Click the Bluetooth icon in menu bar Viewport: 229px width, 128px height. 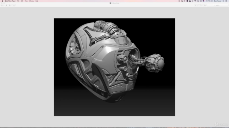tap(193, 1)
